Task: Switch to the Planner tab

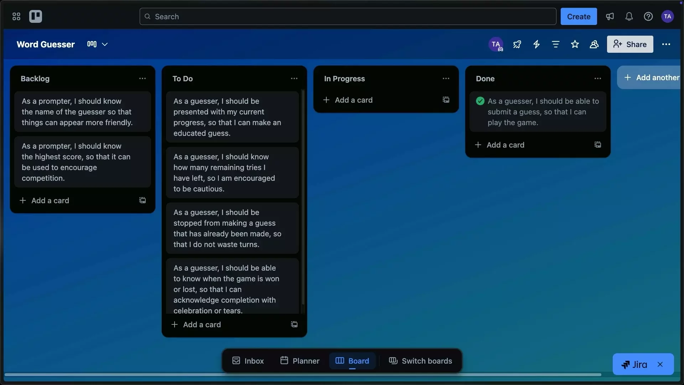Action: 300,361
